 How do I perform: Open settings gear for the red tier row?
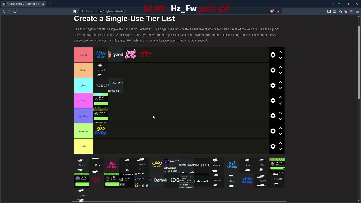click(273, 55)
